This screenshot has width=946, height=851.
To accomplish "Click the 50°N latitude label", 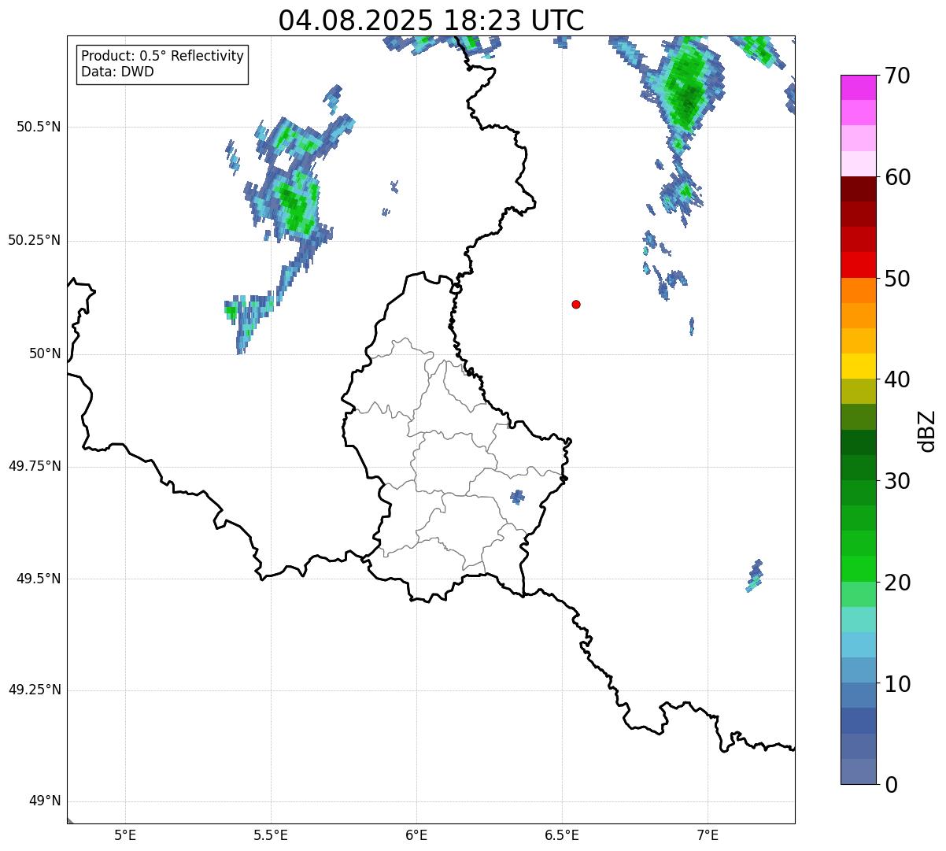I will 45,353.
